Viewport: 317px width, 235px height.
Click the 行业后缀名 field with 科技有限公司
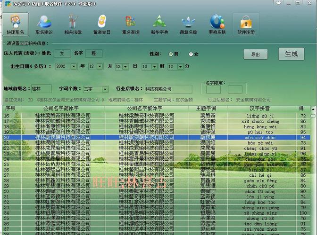click(168, 89)
